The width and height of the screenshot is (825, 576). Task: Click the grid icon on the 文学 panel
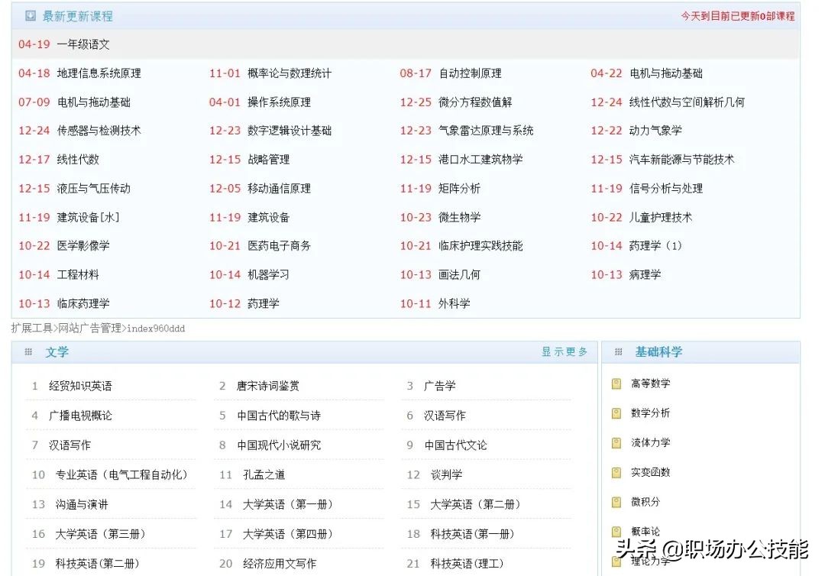click(x=28, y=351)
